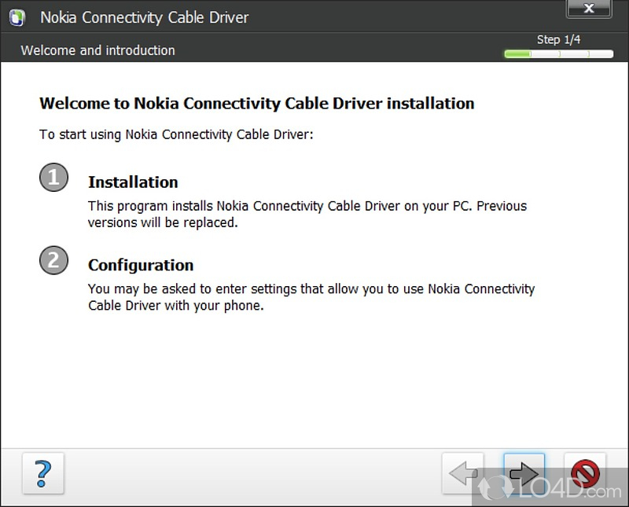Cancel setup with the red stop icon
Image resolution: width=629 pixels, height=507 pixels.
point(585,473)
